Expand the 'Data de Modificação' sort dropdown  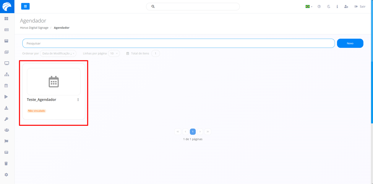pos(58,54)
